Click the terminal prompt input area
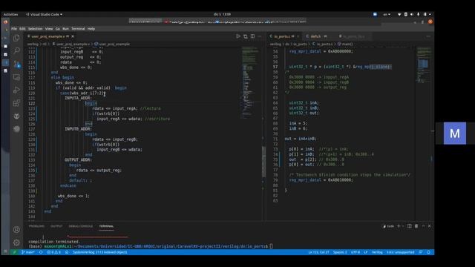Image resolution: width=475 pixels, height=267 pixels. pos(271,246)
